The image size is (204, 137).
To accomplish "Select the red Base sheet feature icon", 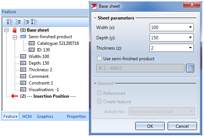I will pyautogui.click(x=15, y=30).
